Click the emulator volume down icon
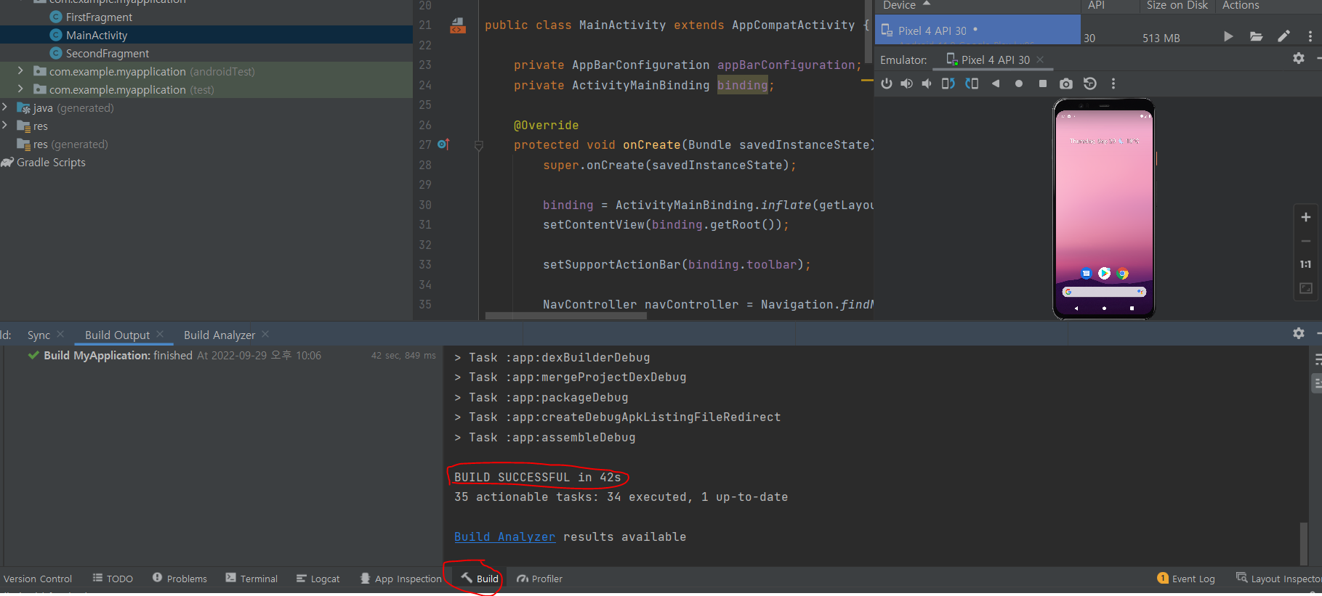 coord(927,83)
